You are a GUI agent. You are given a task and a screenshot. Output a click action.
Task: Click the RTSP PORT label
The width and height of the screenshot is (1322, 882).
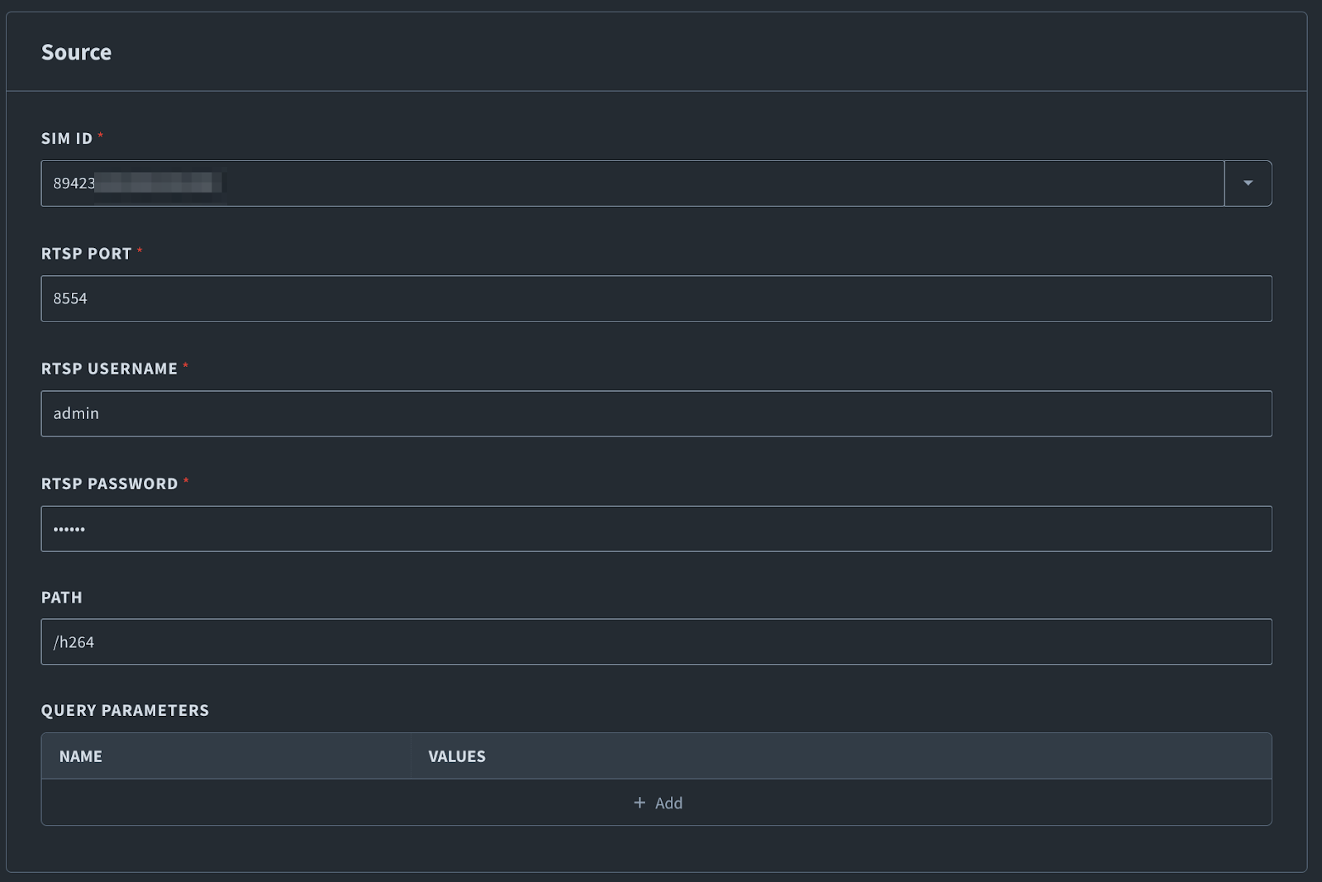click(x=87, y=254)
